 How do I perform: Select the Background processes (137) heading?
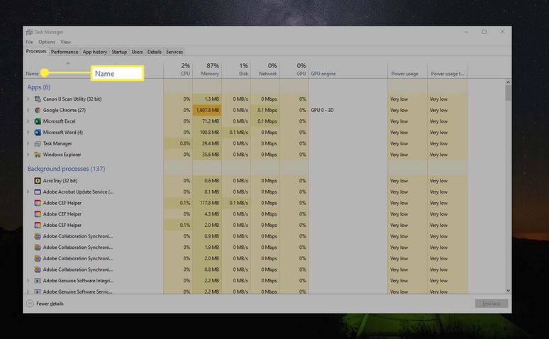click(x=66, y=169)
